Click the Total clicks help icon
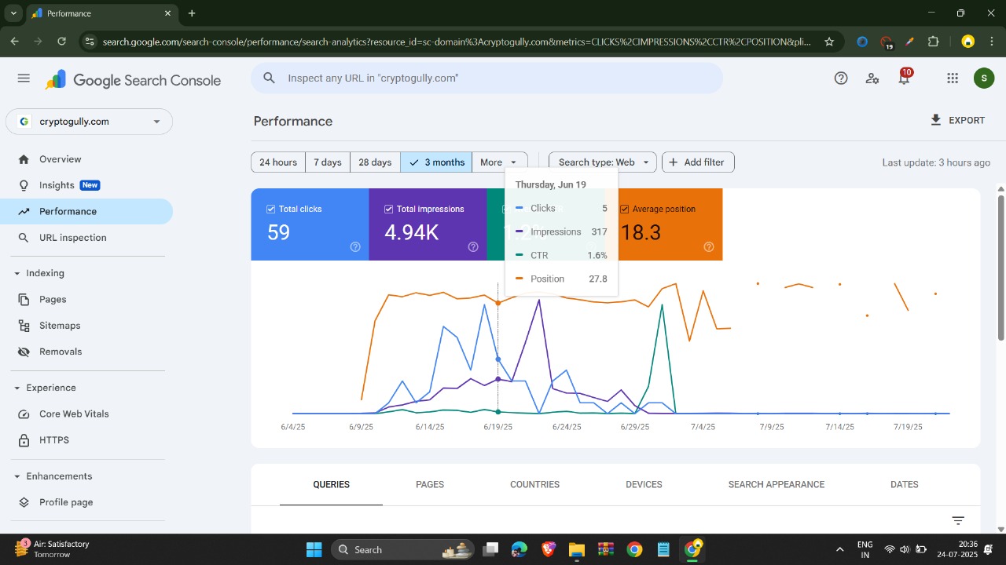1006x565 pixels. pyautogui.click(x=355, y=246)
